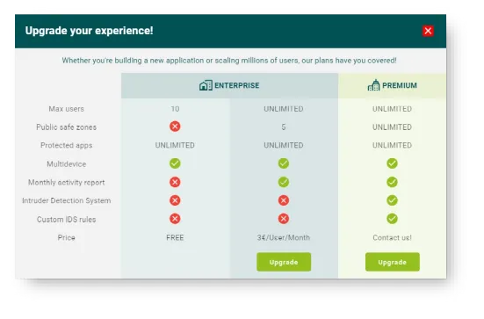The height and width of the screenshot is (319, 484).
Task: Upgrade to the Premium plan
Action: coord(393,262)
